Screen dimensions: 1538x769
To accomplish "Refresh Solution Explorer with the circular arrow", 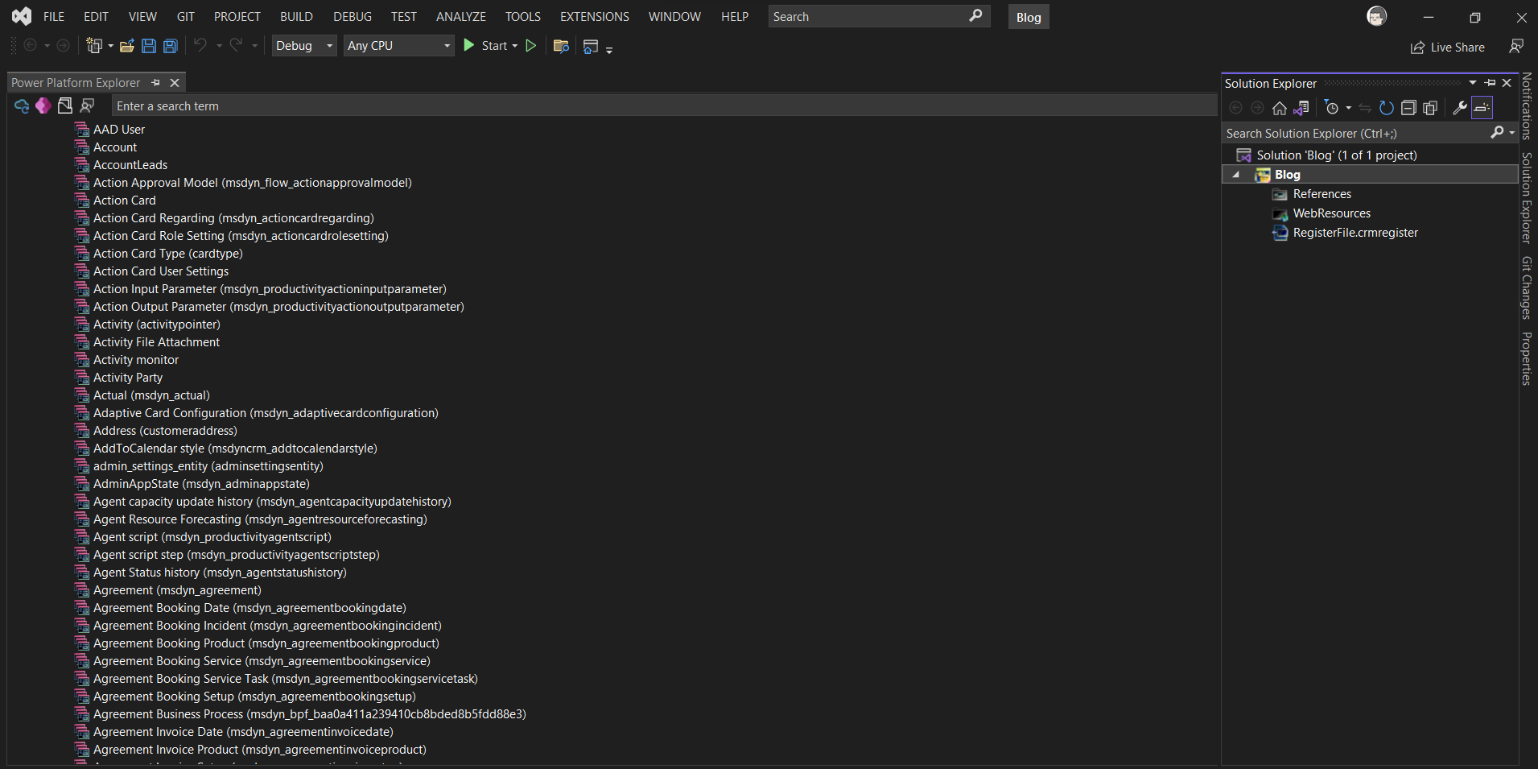I will click(1386, 108).
